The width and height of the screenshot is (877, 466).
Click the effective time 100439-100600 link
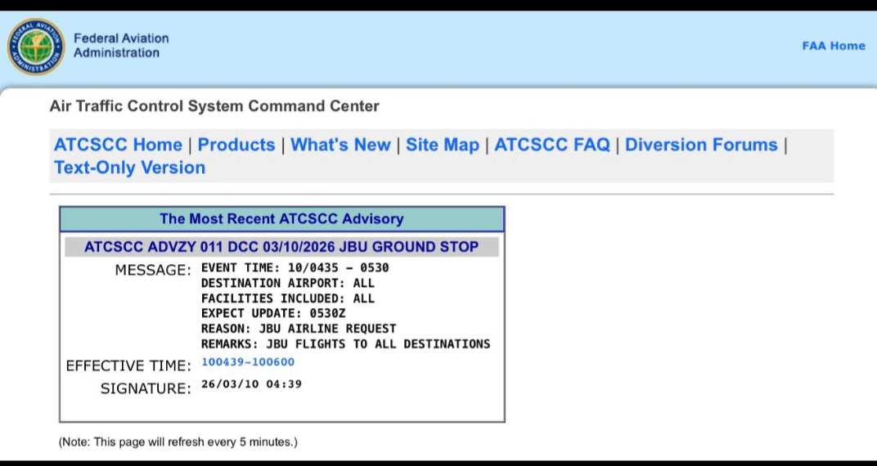(248, 362)
